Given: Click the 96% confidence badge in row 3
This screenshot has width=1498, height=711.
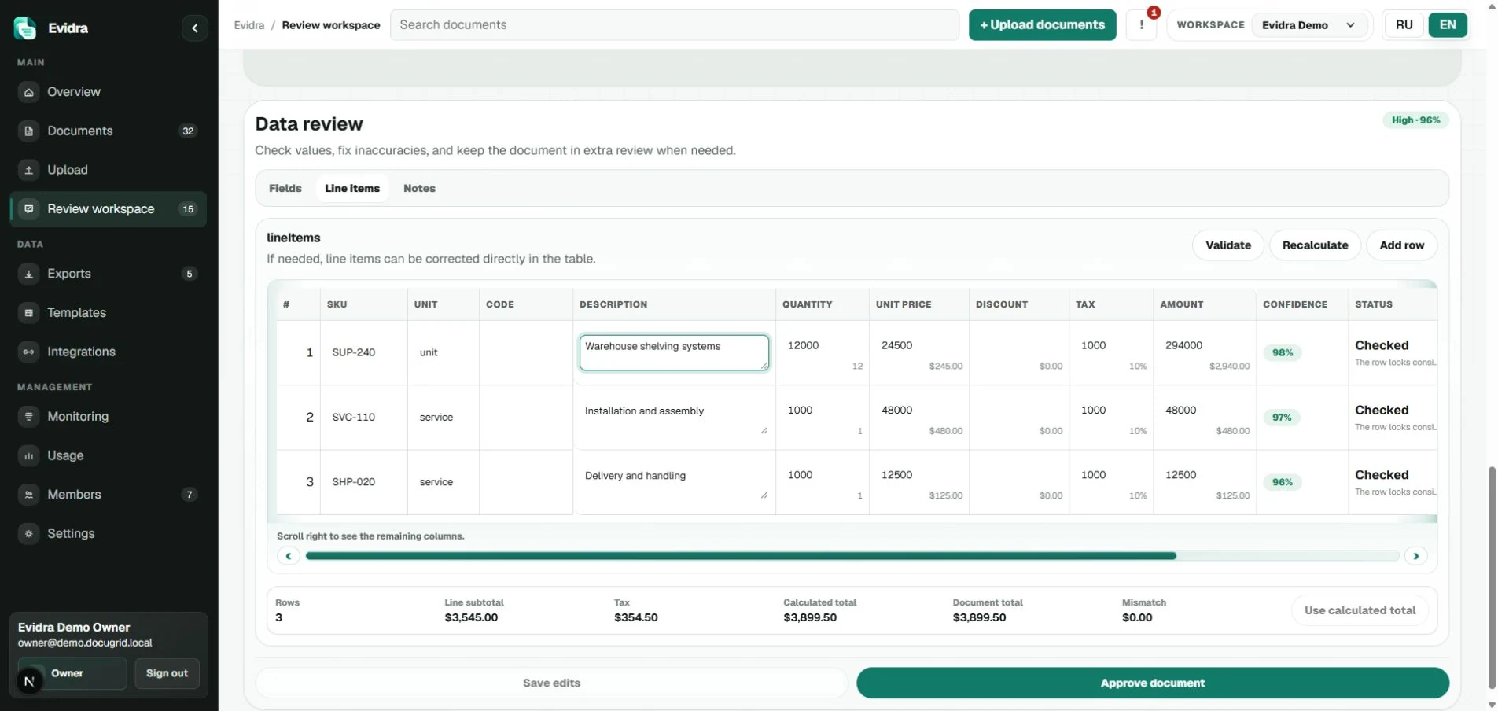Looking at the screenshot, I should 1282,482.
